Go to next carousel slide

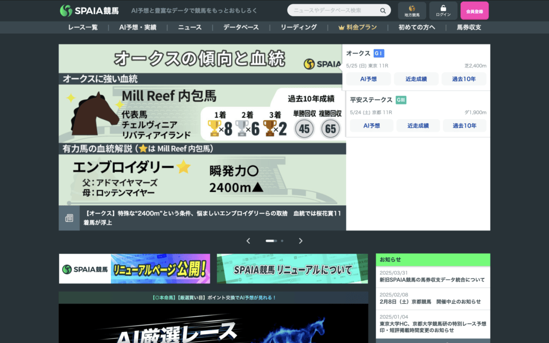[x=300, y=241]
